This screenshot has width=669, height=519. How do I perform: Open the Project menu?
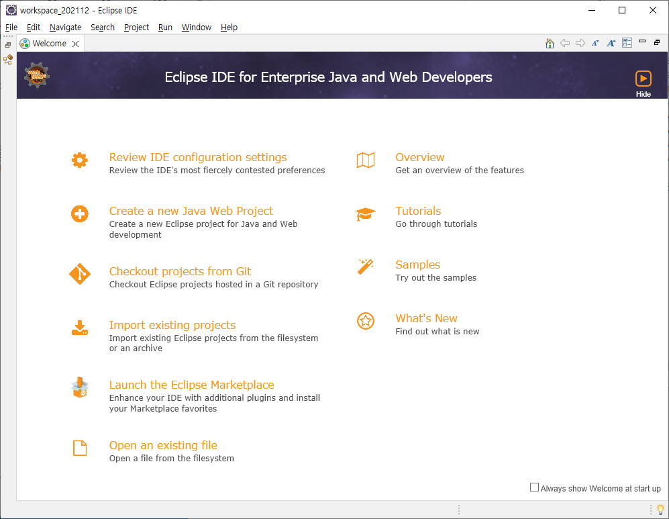tap(136, 28)
